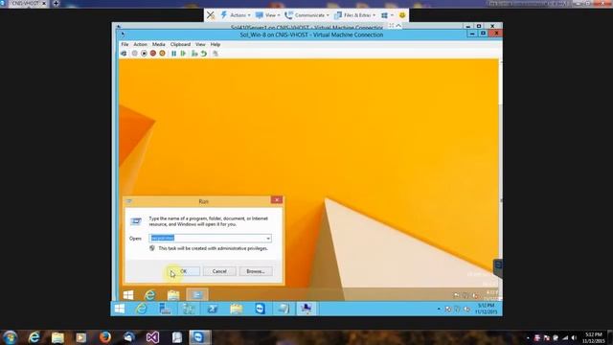The height and width of the screenshot is (345, 613).
Task: Click the VM Checkpoint toolbar icon
Action: [194, 54]
